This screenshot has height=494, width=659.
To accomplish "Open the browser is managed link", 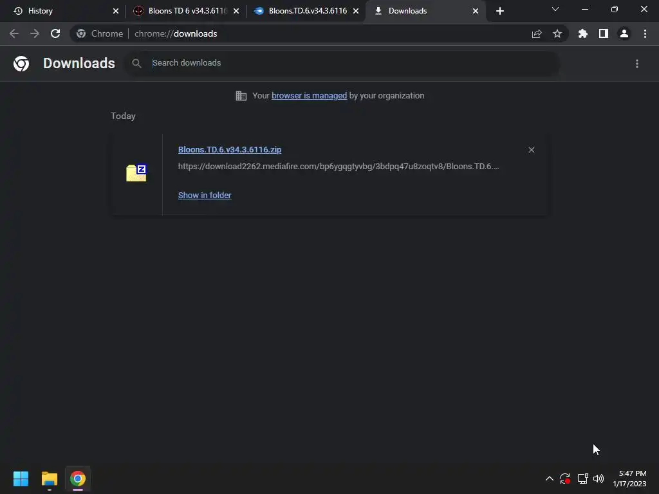I will tap(310, 96).
